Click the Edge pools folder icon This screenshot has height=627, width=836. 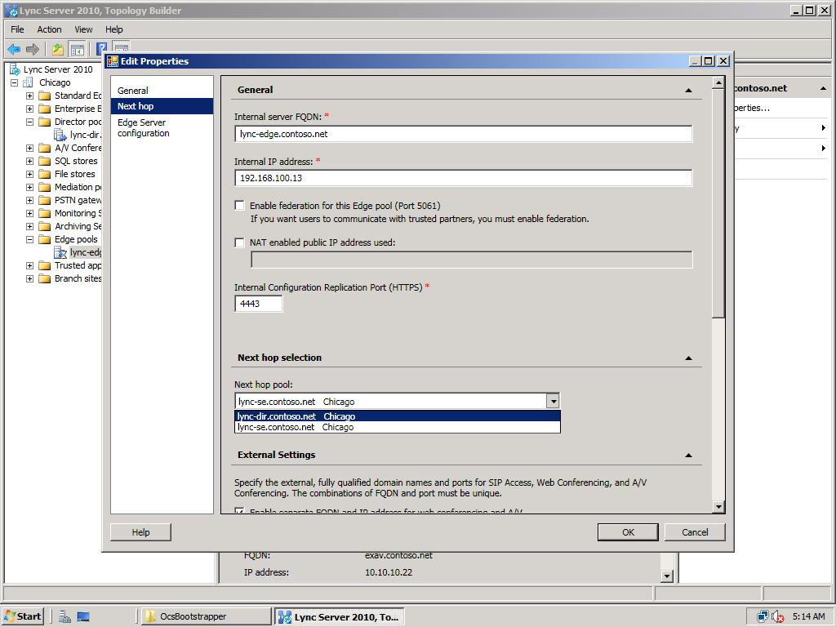[x=45, y=239]
